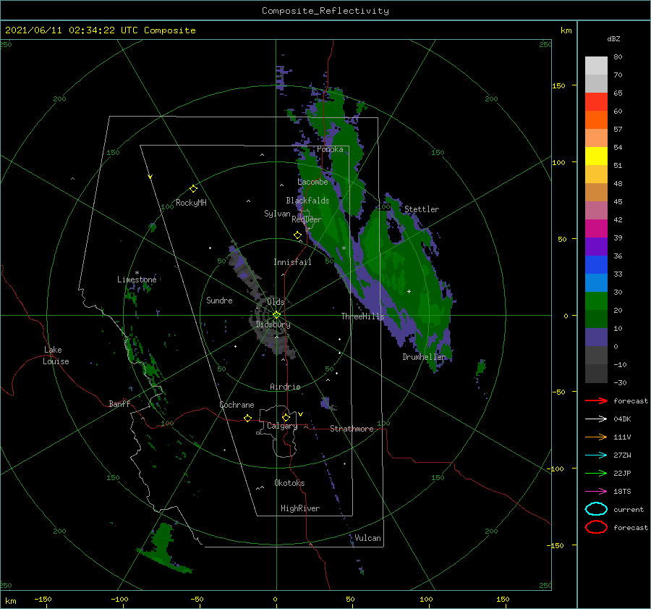Click the Banff town label
The height and width of the screenshot is (609, 651).
119,404
